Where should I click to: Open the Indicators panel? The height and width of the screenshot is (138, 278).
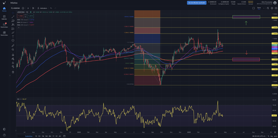pyautogui.click(x=42, y=8)
